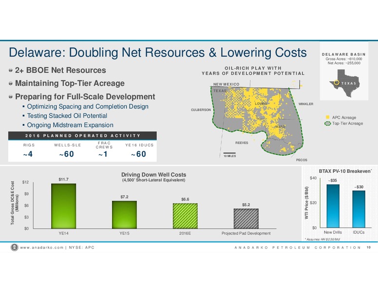Click the 'YE16 IDUCS' column label

coord(139,145)
